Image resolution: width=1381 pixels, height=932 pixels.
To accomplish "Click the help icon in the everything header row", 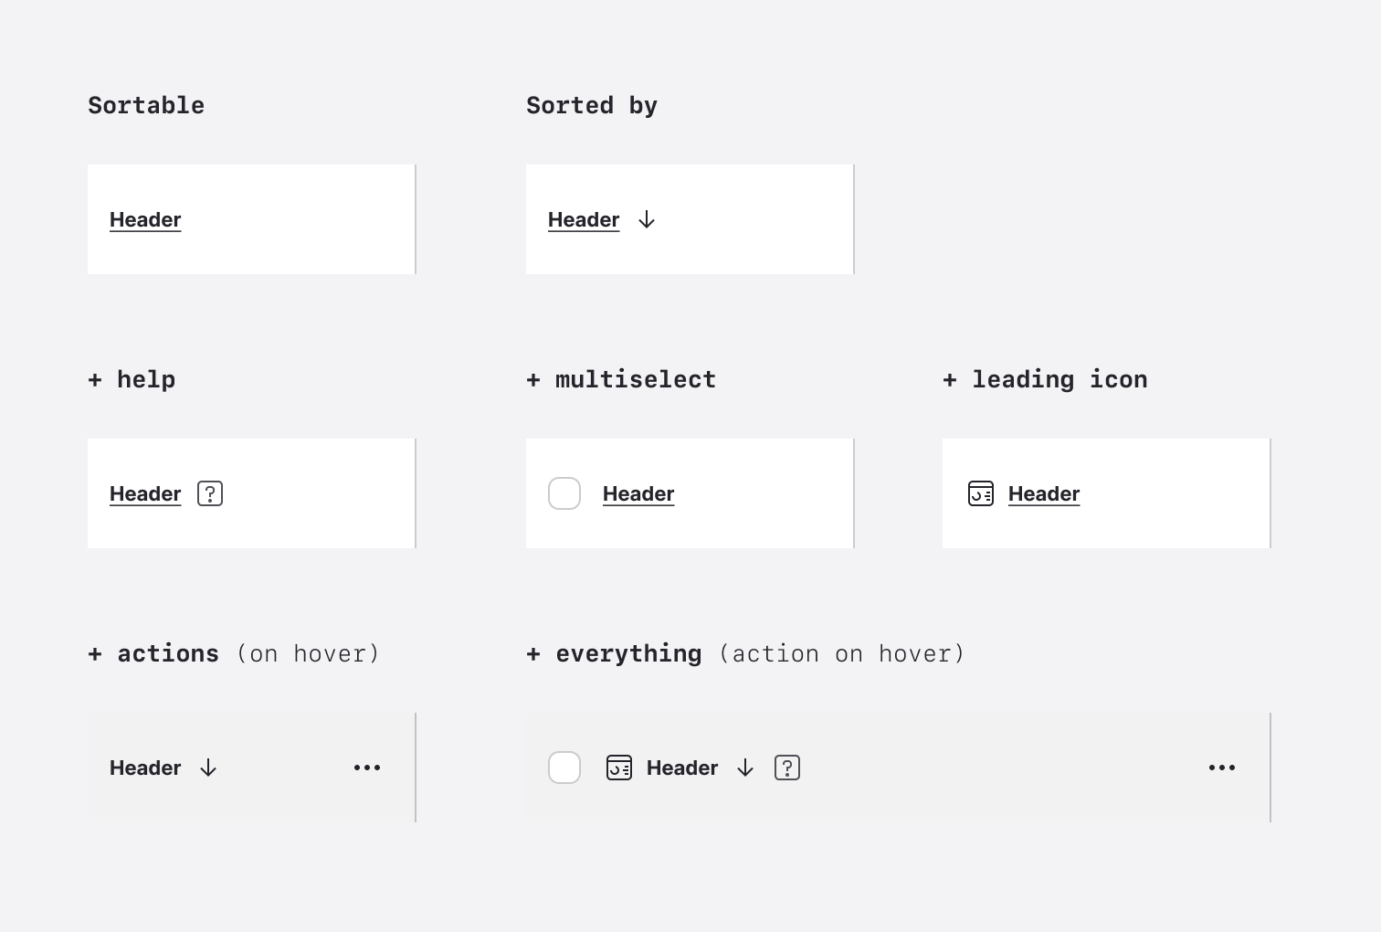I will (x=786, y=768).
